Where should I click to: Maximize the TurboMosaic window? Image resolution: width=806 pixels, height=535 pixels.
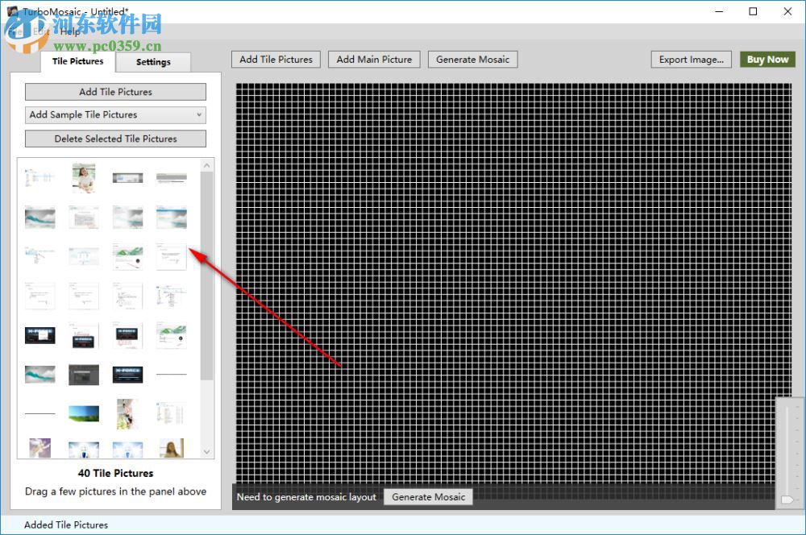click(753, 11)
